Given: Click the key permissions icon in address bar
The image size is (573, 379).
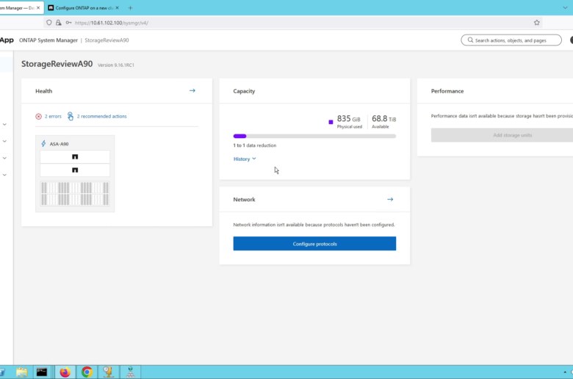Looking at the screenshot, I should [x=69, y=23].
